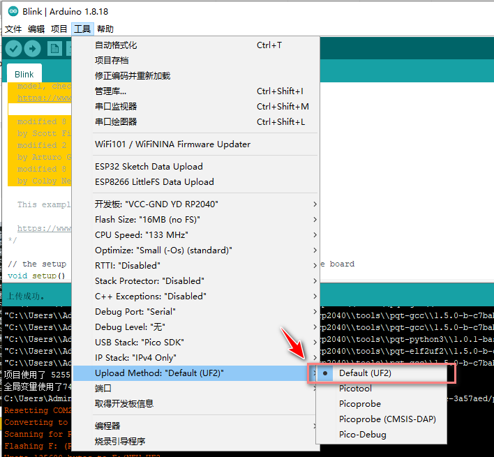Click the "Flashing F:" console line

click(x=38, y=447)
